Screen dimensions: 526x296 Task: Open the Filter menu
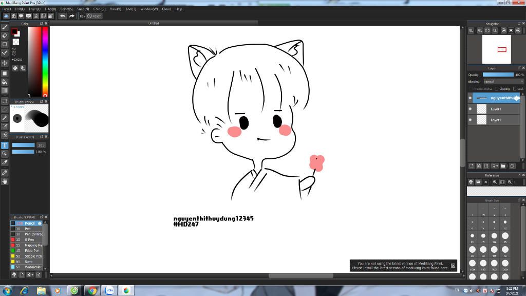[x=51, y=9]
